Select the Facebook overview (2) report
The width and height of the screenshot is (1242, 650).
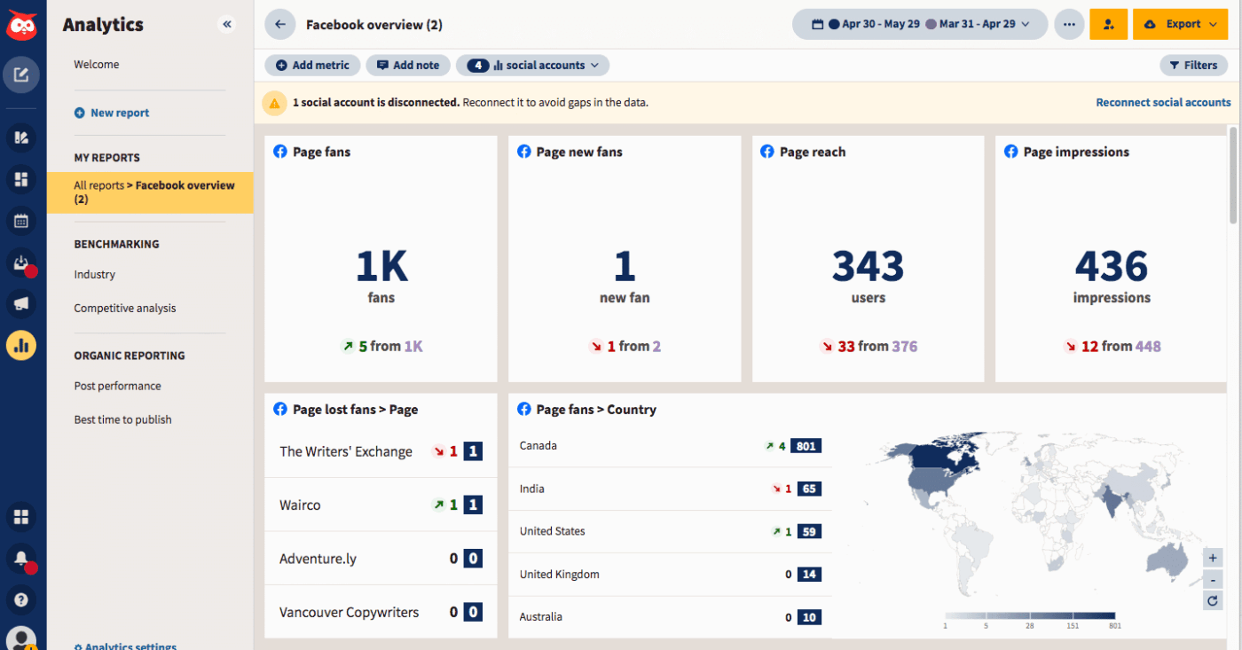coord(149,192)
